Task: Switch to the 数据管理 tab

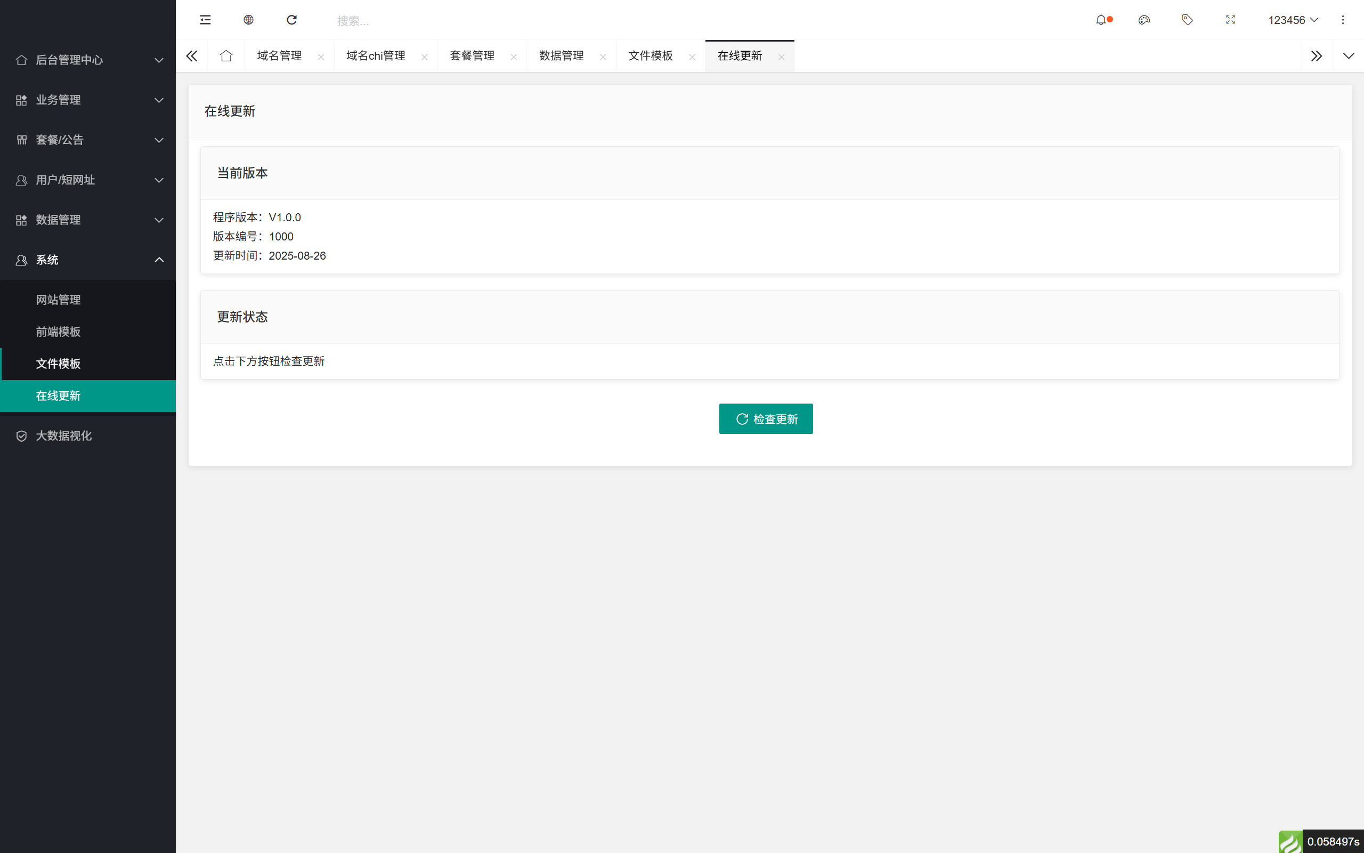Action: [x=561, y=56]
